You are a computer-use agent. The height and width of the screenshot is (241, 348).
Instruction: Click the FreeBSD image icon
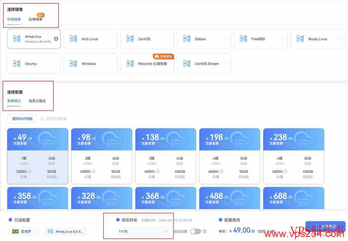243,39
